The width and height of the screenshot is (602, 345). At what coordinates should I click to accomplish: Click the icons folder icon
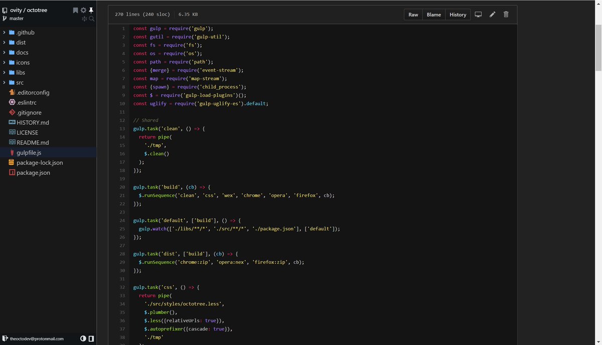12,63
